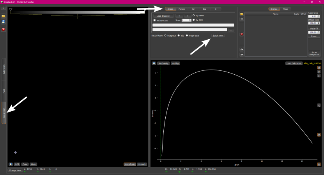Increment the Scale Step spinner
Viewport: 324px width, 175px height.
coord(319,16)
